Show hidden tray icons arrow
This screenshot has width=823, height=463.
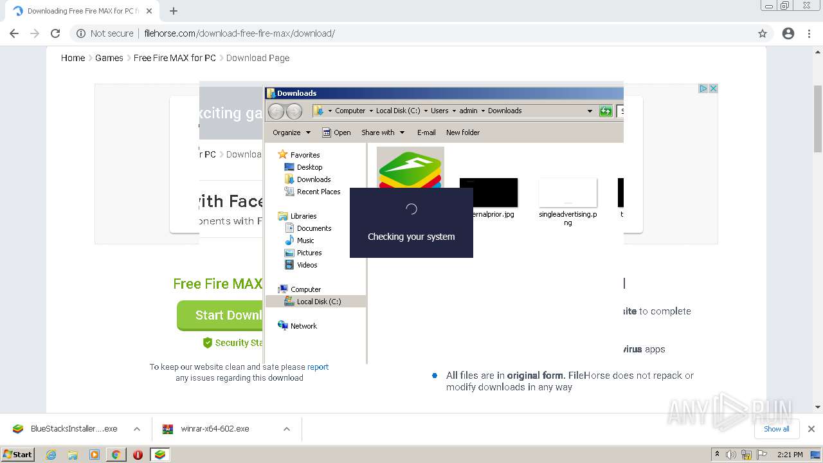718,454
